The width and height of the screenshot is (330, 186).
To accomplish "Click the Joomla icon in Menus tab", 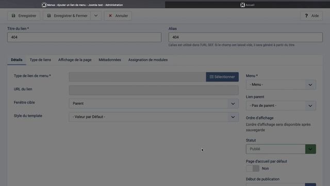I will coord(44,5).
